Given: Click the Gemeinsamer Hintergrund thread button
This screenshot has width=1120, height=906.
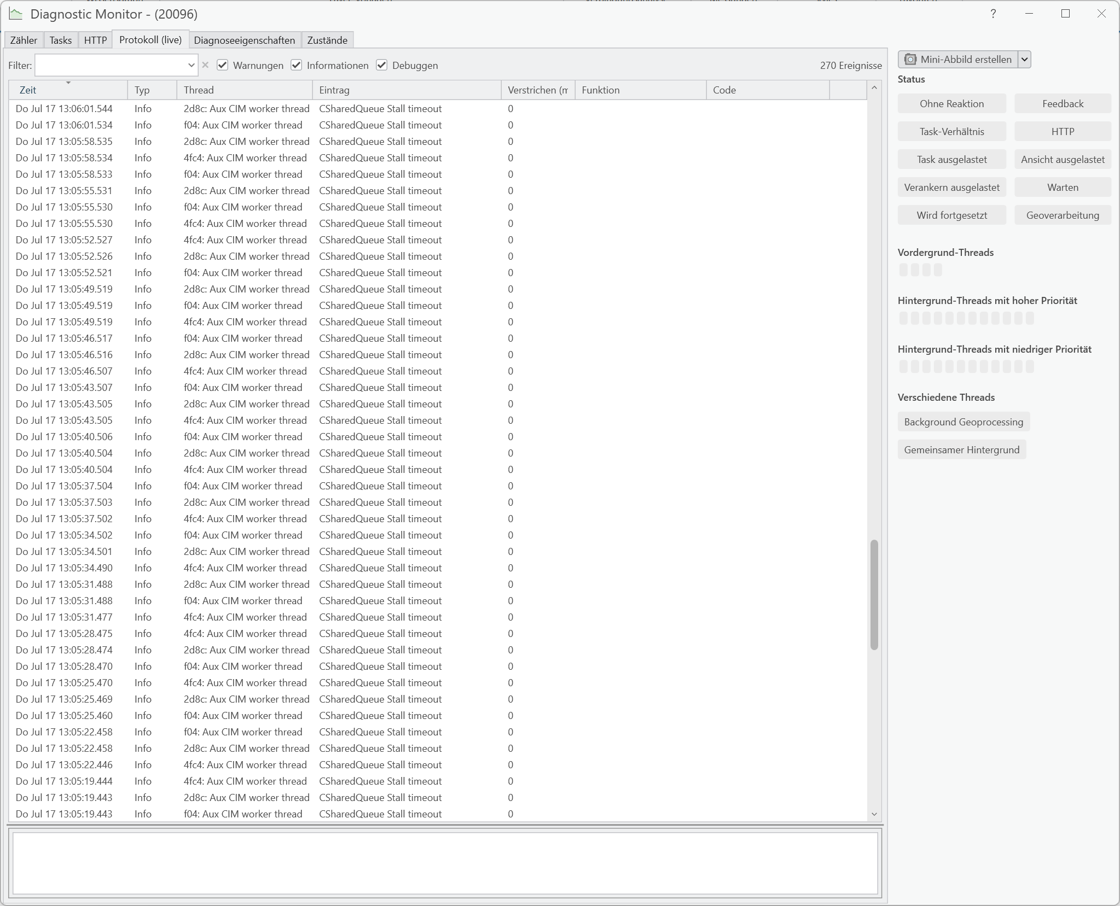Looking at the screenshot, I should tap(961, 449).
